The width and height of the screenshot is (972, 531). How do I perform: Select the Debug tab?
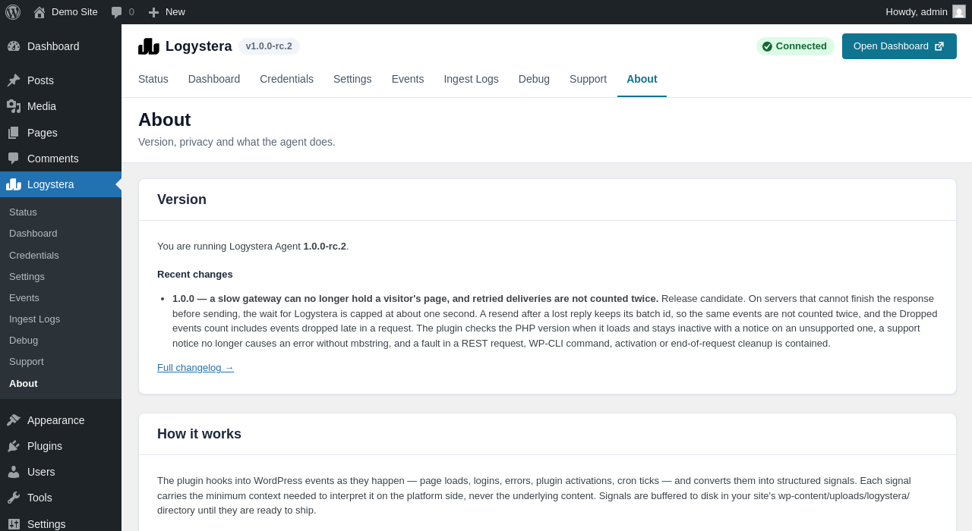tap(534, 79)
